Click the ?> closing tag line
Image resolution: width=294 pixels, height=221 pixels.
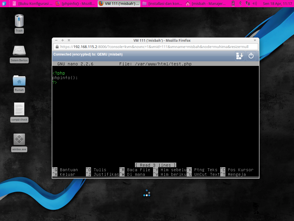click(55, 82)
